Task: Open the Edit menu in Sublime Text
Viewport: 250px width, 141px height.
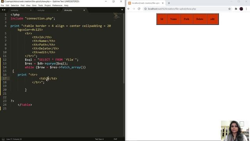Action: click(7, 5)
